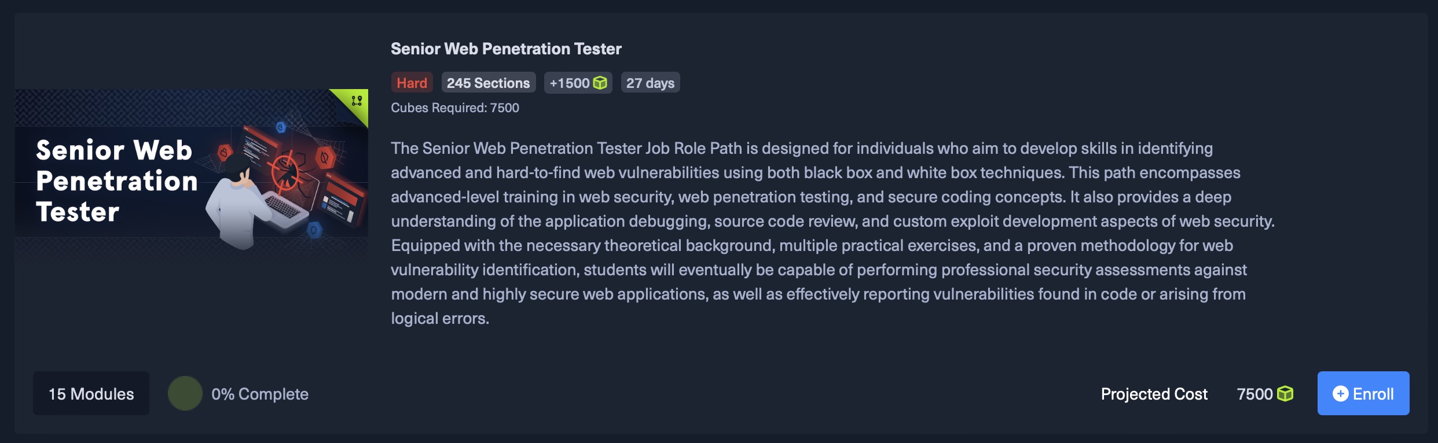Select the 0% Complete label

click(259, 394)
